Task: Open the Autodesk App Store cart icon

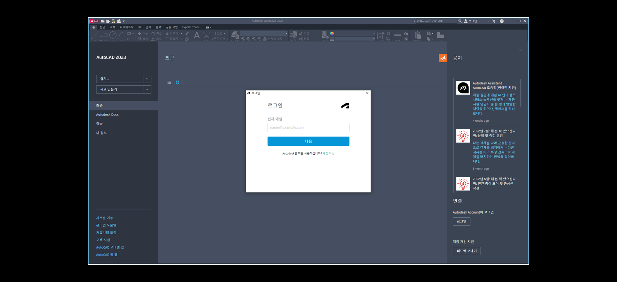Action: tap(494, 21)
